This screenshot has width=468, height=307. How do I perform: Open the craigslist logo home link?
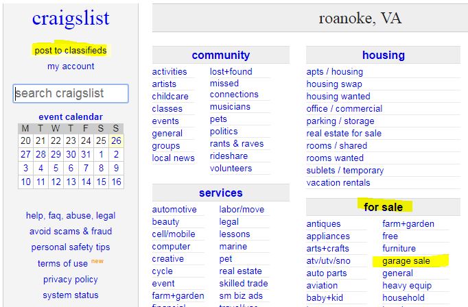pos(71,19)
